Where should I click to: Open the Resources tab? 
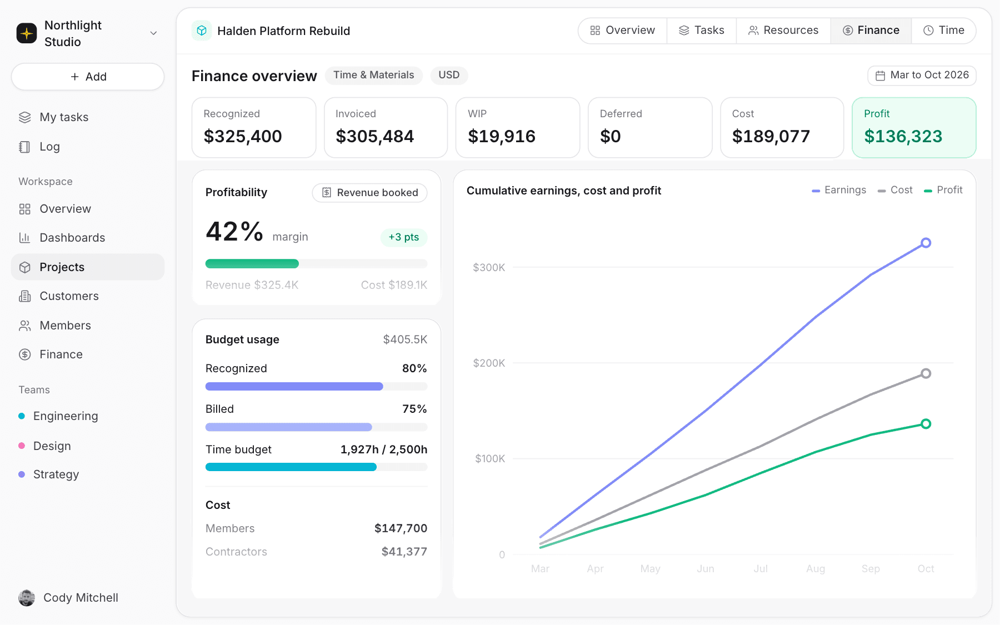pyautogui.click(x=783, y=31)
